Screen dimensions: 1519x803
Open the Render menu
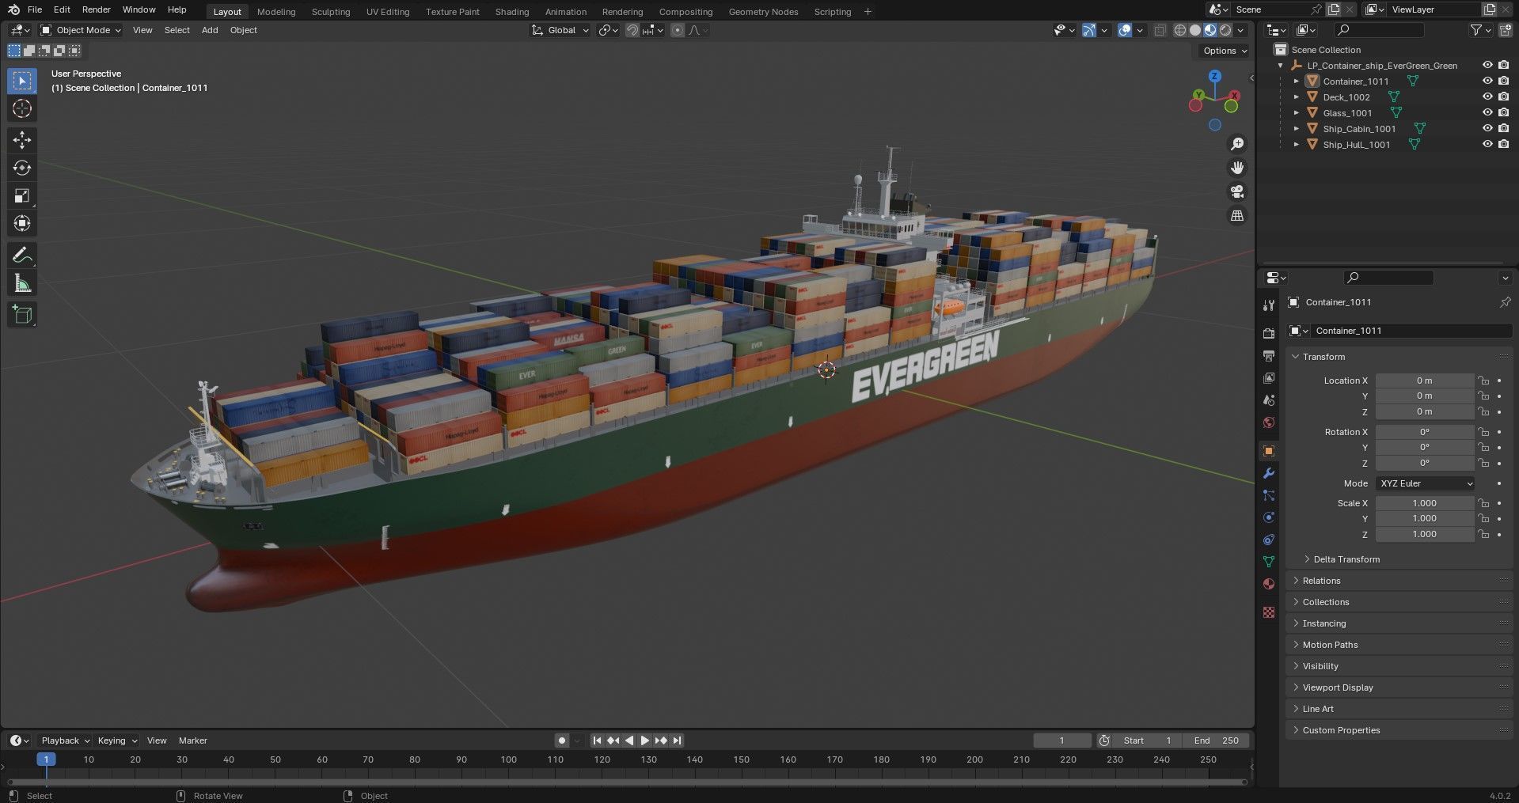click(x=97, y=9)
